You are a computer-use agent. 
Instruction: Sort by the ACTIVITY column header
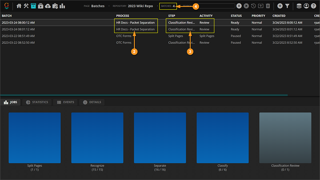pos(206,16)
